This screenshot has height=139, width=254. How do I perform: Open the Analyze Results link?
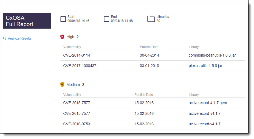(19, 38)
